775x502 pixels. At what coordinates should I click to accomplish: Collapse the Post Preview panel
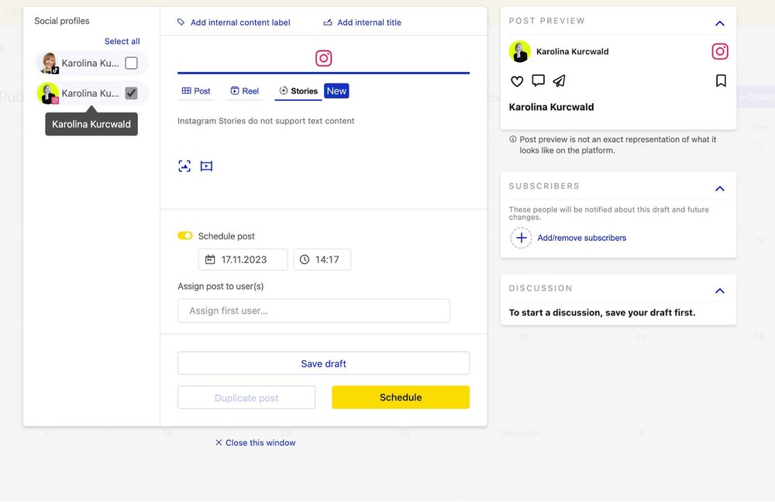point(719,23)
